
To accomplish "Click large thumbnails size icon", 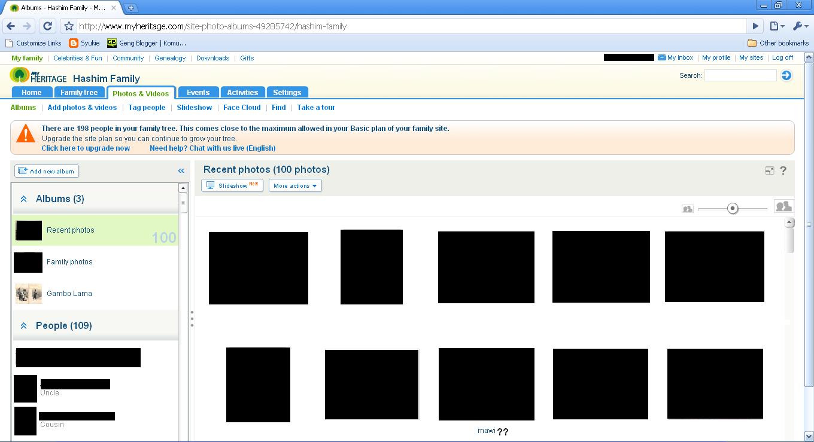I will click(783, 206).
